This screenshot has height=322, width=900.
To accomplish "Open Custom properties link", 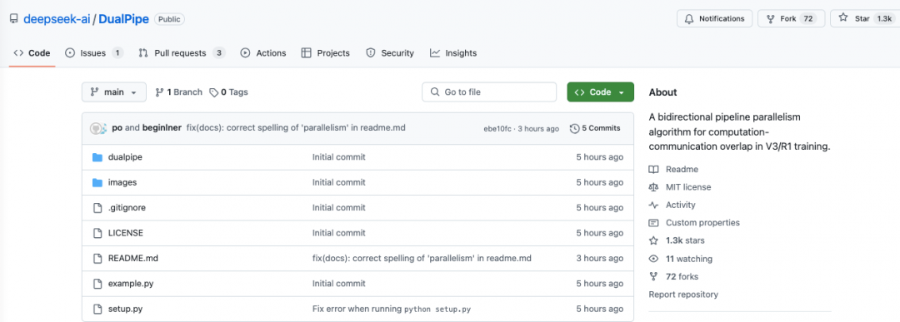I will tap(702, 222).
